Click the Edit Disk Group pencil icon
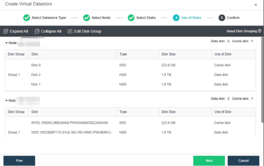The width and height of the screenshot is (264, 166). click(x=70, y=31)
